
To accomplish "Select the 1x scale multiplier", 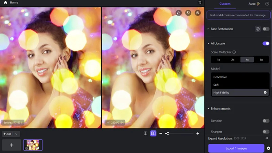I will (x=219, y=60).
